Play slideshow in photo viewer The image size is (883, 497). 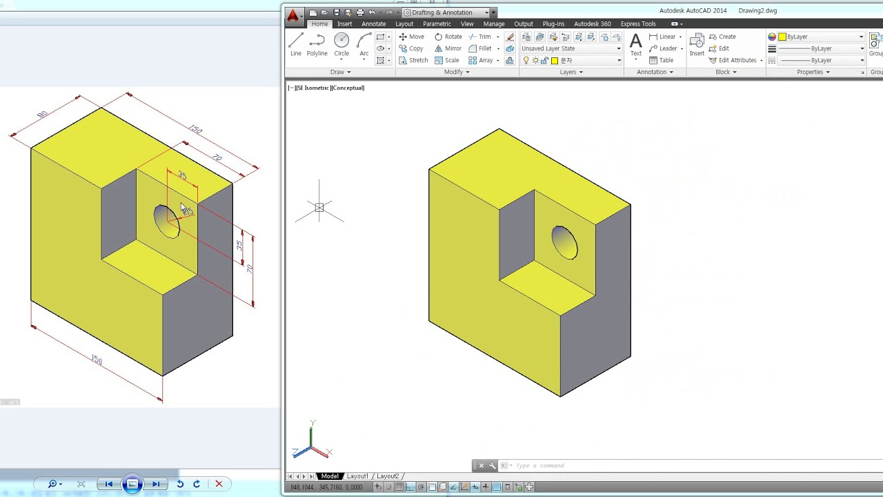(x=132, y=484)
